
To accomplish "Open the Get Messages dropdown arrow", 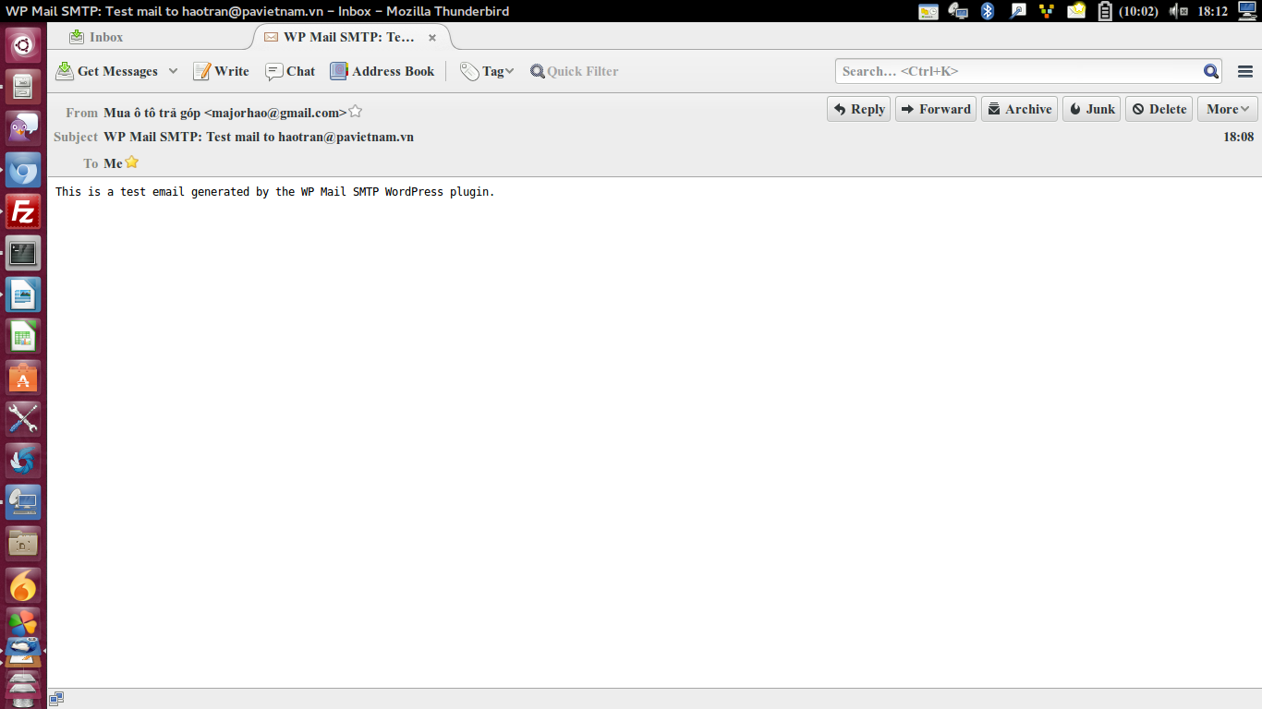I will (173, 71).
